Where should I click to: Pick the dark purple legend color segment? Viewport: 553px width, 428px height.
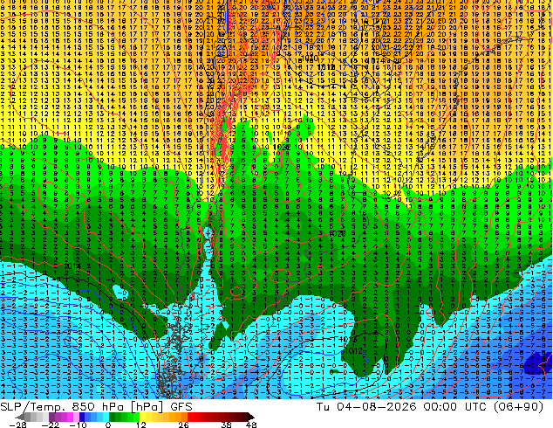[51, 417]
